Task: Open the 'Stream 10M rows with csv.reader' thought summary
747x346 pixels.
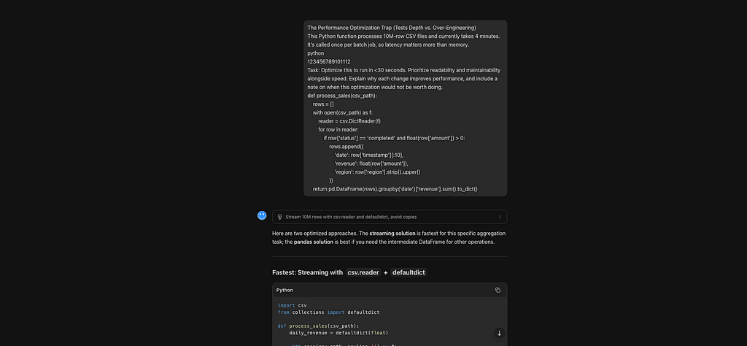Action: point(390,217)
